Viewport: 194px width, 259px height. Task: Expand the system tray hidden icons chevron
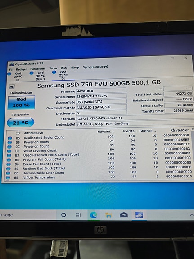coord(192,215)
